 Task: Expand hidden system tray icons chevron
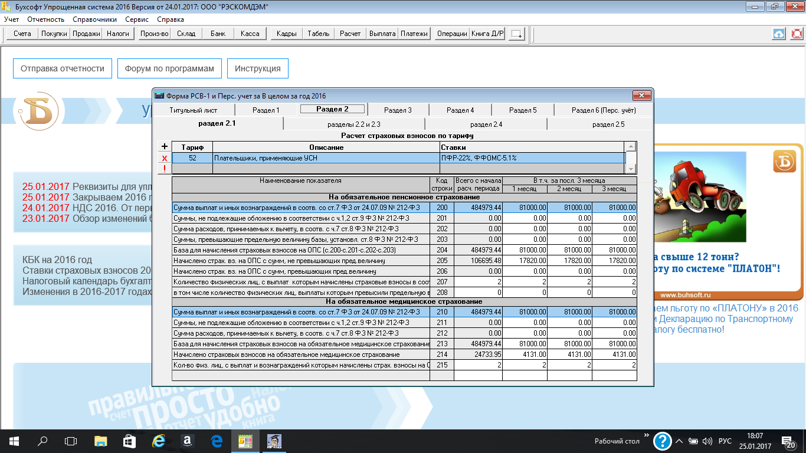pyautogui.click(x=679, y=441)
